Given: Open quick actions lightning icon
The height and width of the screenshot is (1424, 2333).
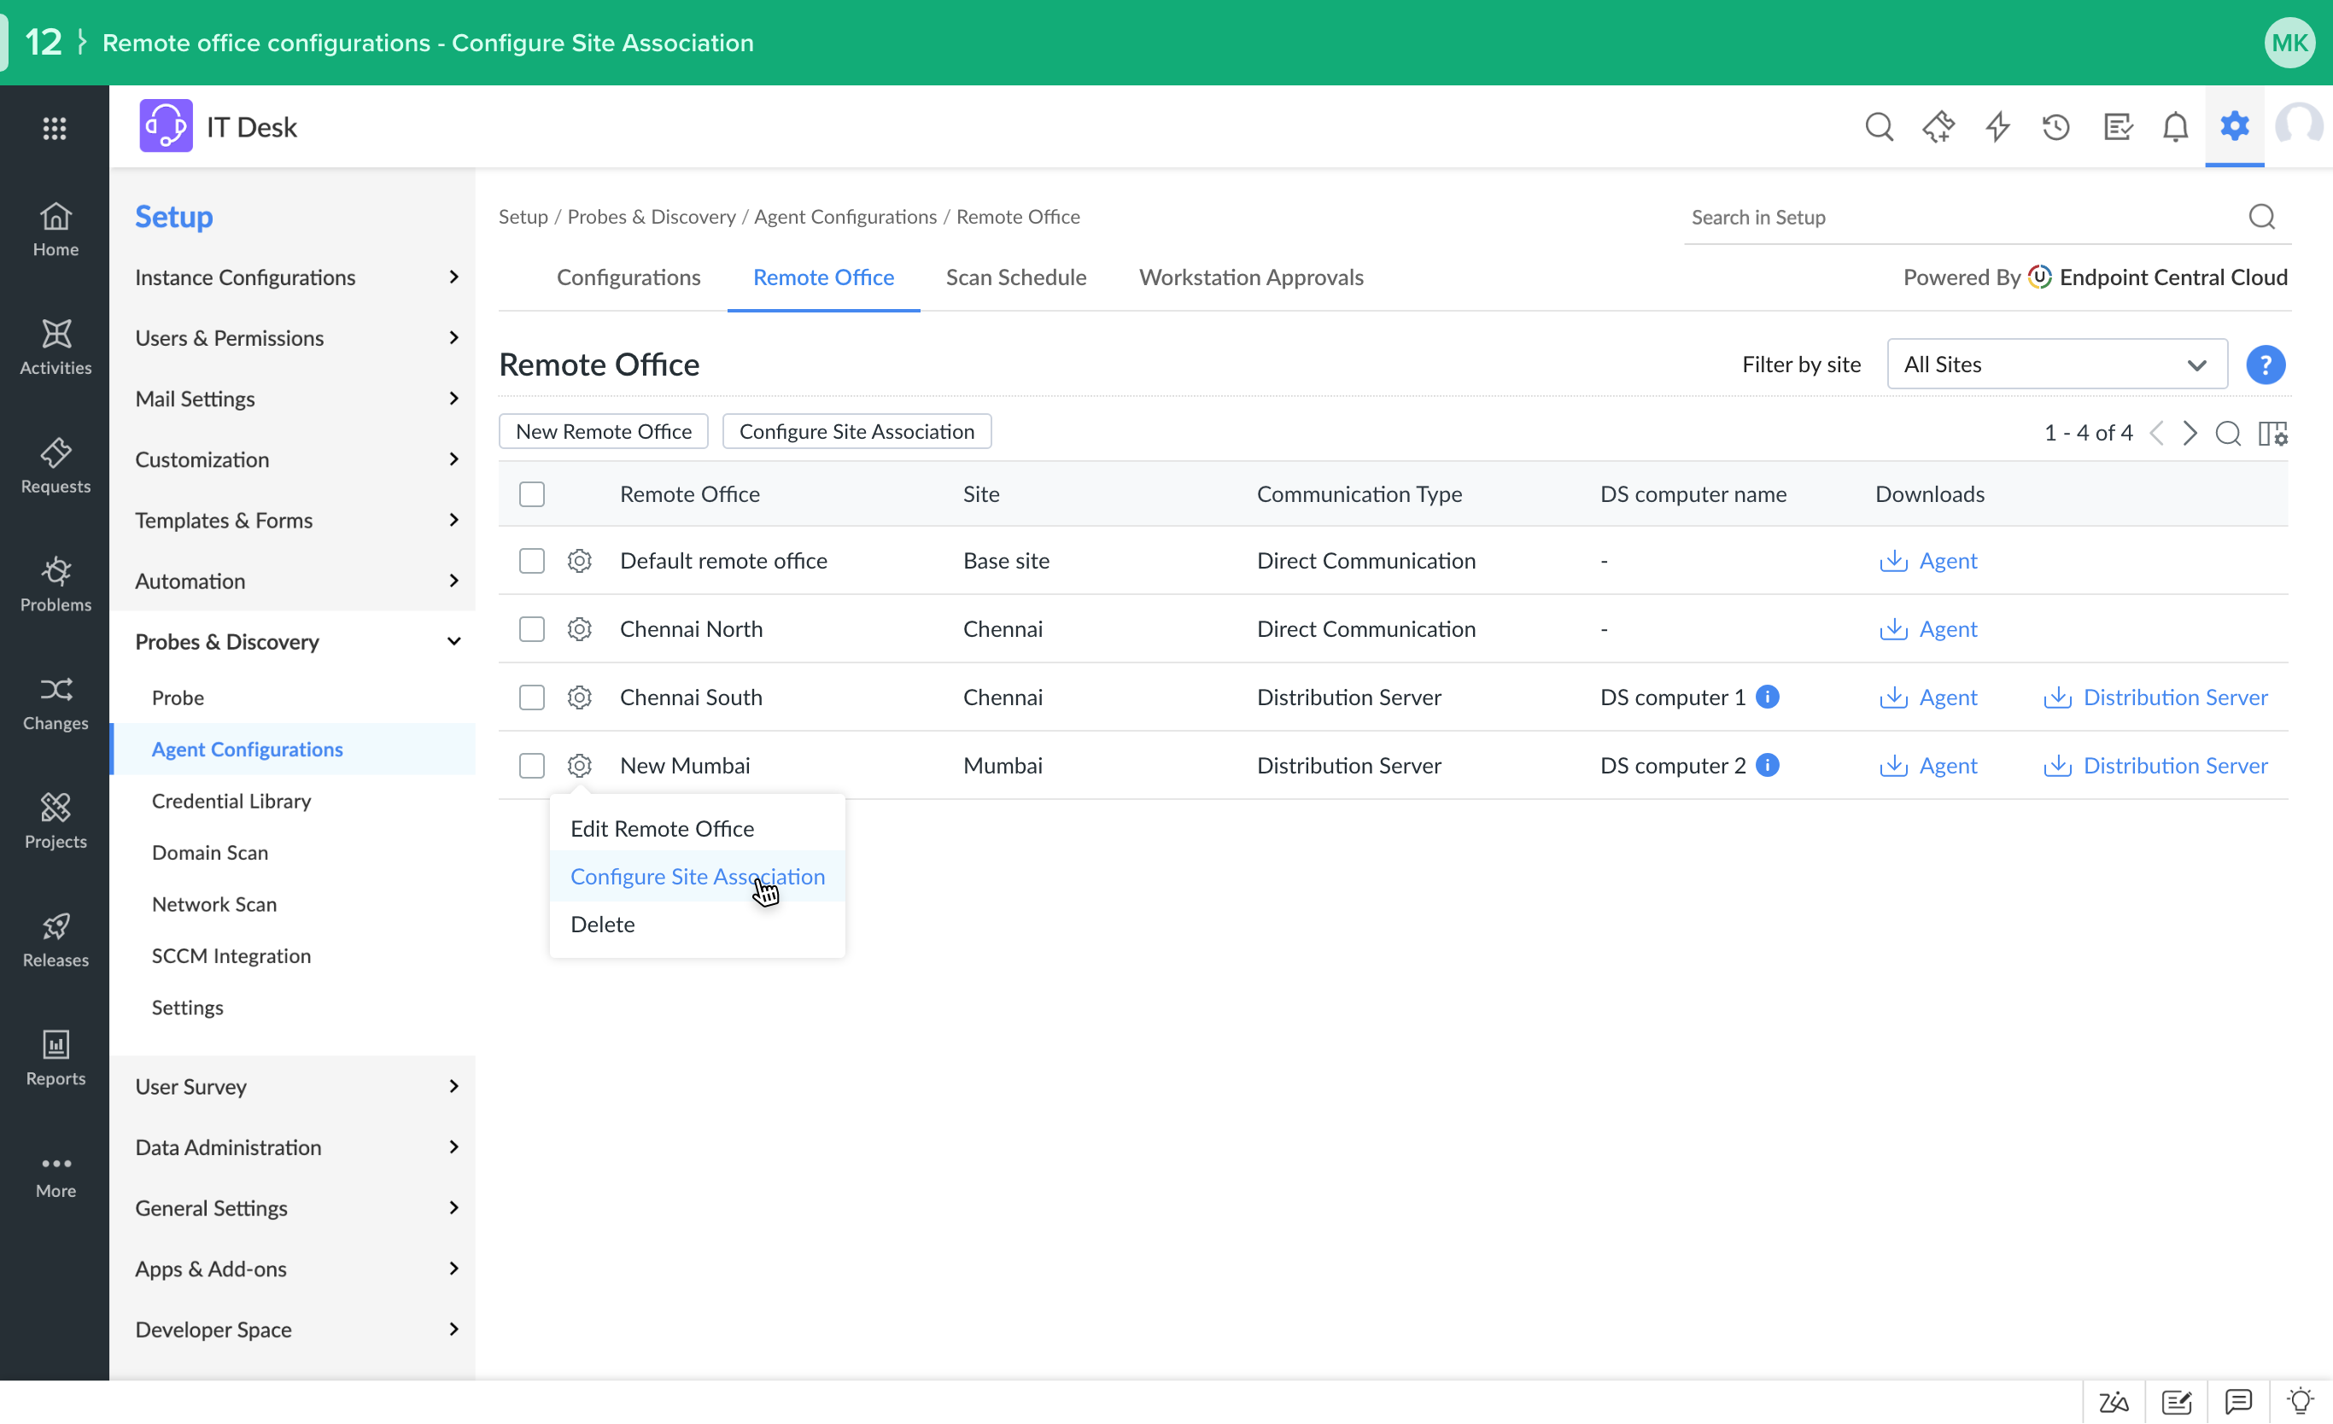Looking at the screenshot, I should (x=1997, y=127).
